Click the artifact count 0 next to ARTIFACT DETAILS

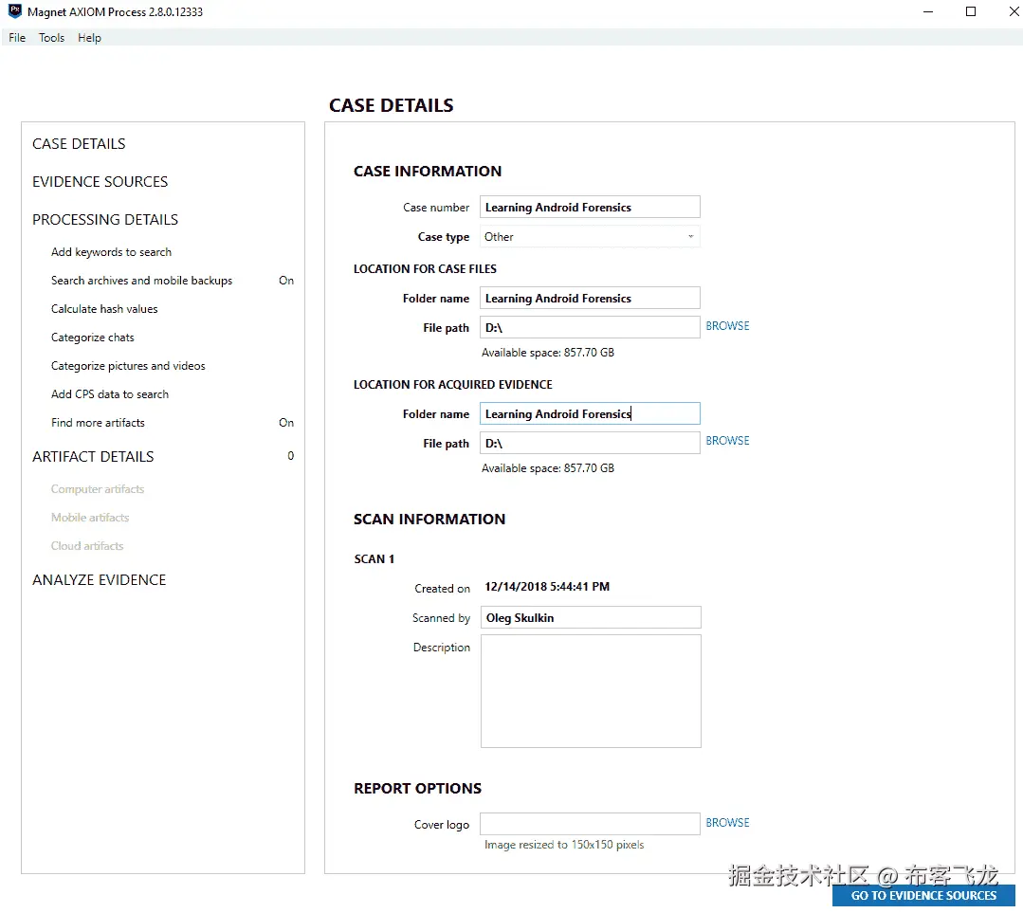[x=291, y=455]
